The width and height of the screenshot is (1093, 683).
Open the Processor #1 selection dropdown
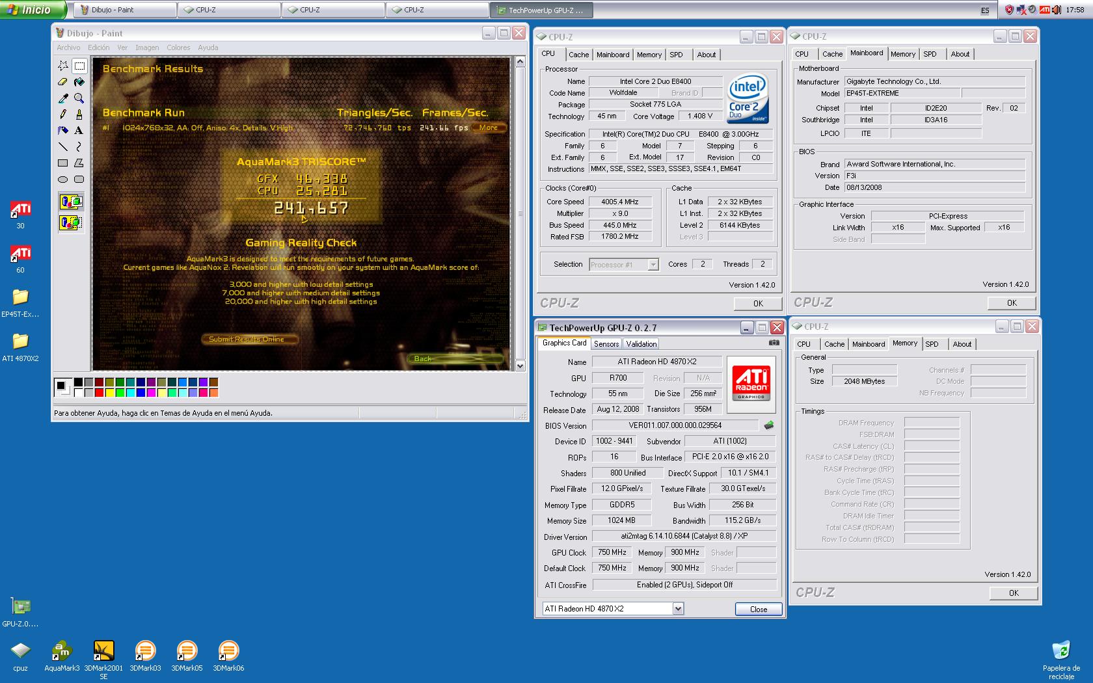(653, 264)
